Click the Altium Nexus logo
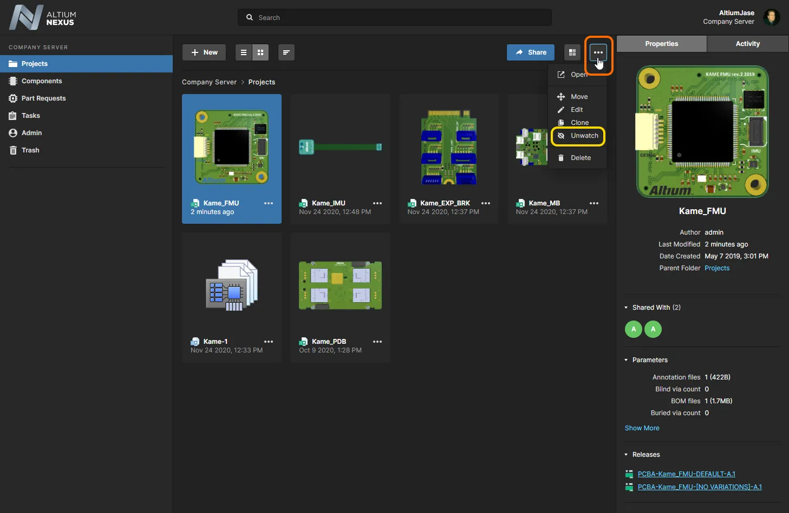The image size is (789, 513). pyautogui.click(x=42, y=17)
